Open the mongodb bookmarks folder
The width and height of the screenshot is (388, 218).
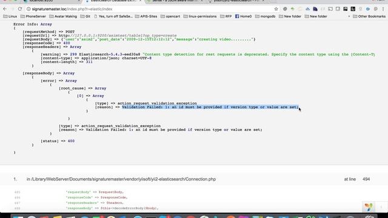point(266,16)
